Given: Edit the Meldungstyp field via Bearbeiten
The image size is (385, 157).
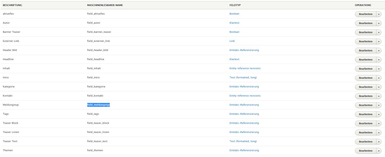Looking at the screenshot, I should point(365,105).
